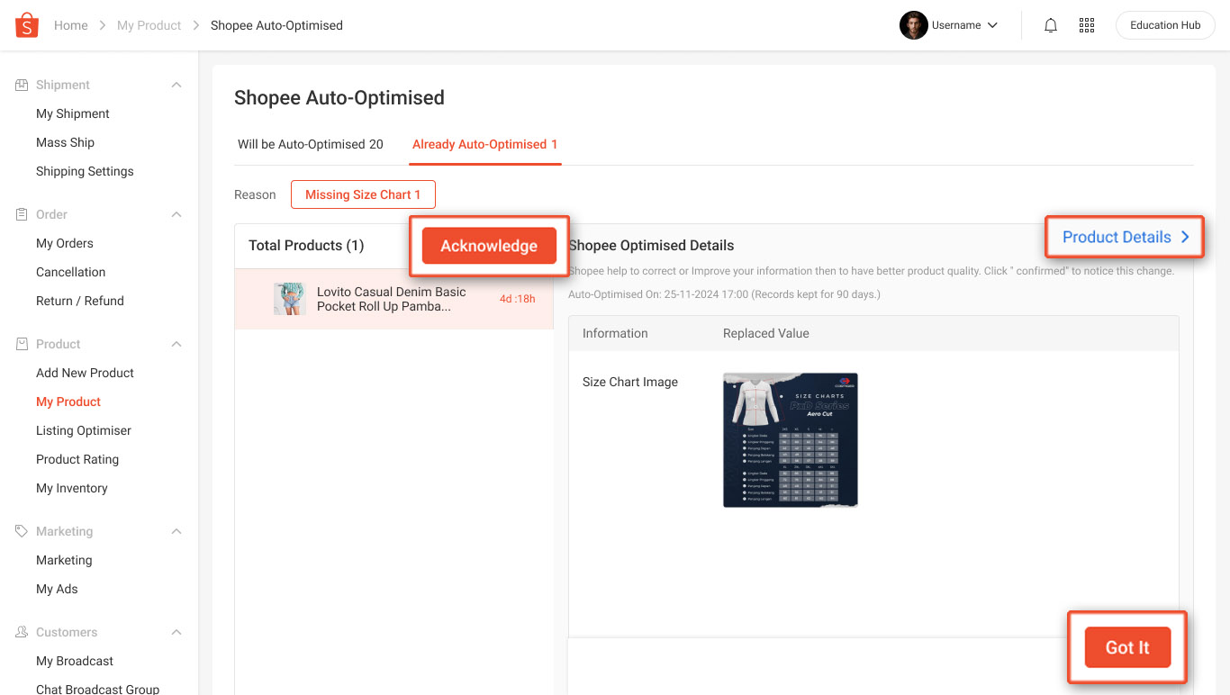The width and height of the screenshot is (1230, 695).
Task: Collapse the Product sidebar section
Action: point(176,344)
